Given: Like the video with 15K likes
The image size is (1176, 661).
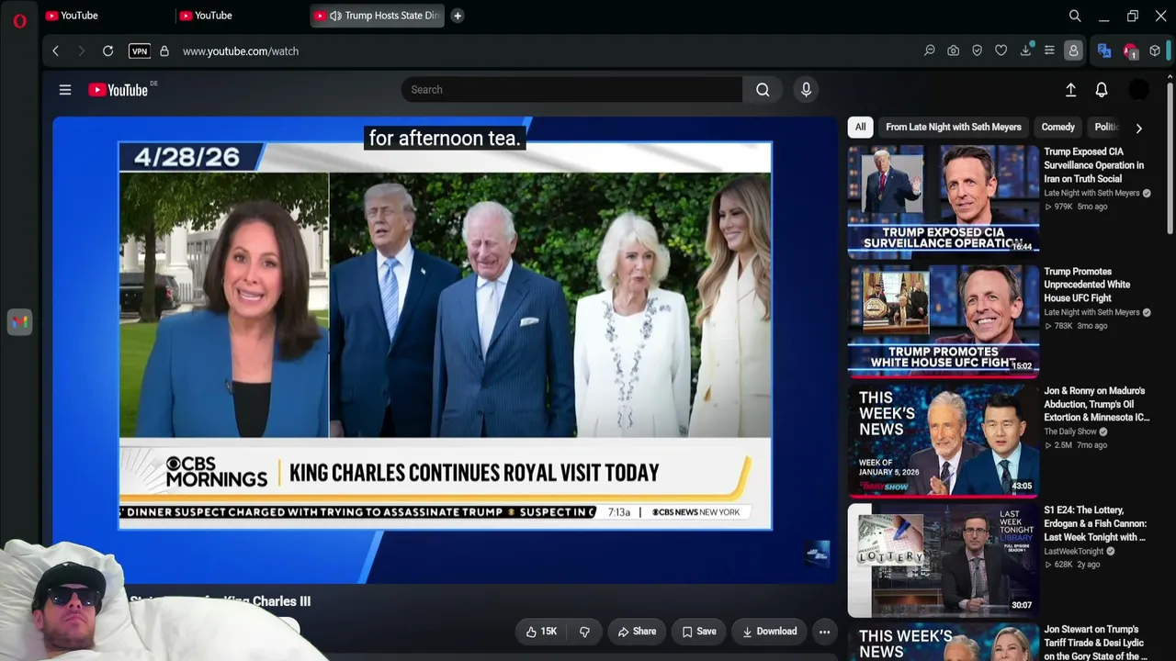Looking at the screenshot, I should pyautogui.click(x=541, y=632).
